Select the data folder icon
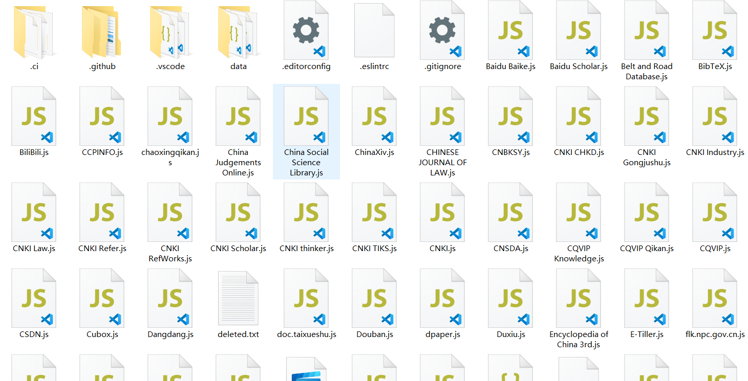The height and width of the screenshot is (381, 748). [x=238, y=32]
